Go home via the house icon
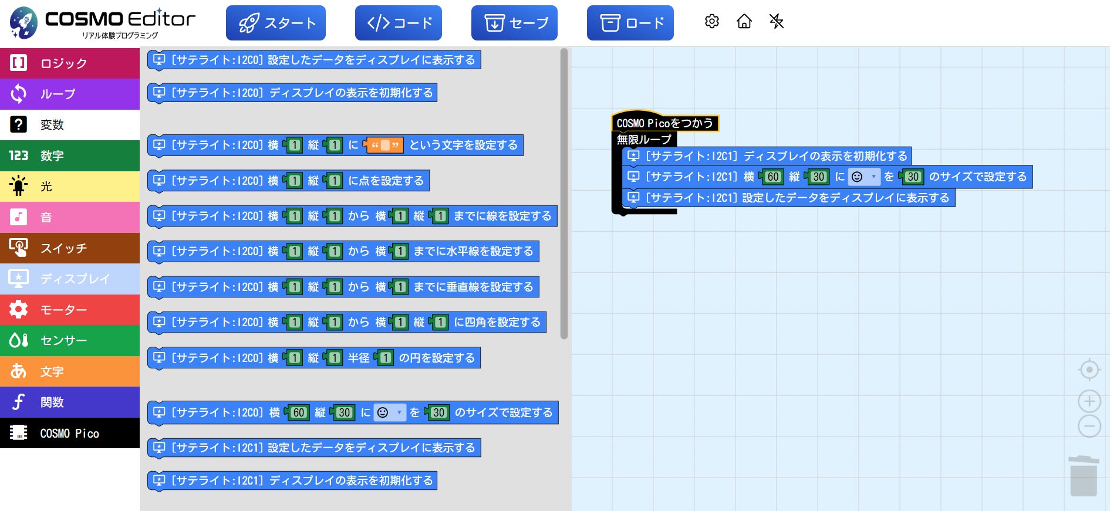This screenshot has height=511, width=1110. pos(744,22)
